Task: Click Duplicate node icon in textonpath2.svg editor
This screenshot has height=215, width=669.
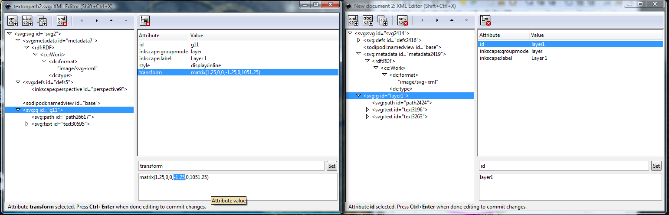Action: coord(42,20)
